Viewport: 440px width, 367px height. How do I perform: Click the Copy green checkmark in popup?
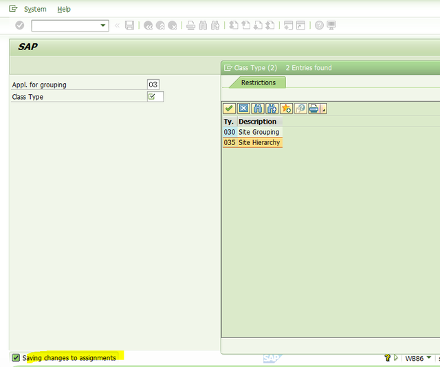(x=229, y=109)
